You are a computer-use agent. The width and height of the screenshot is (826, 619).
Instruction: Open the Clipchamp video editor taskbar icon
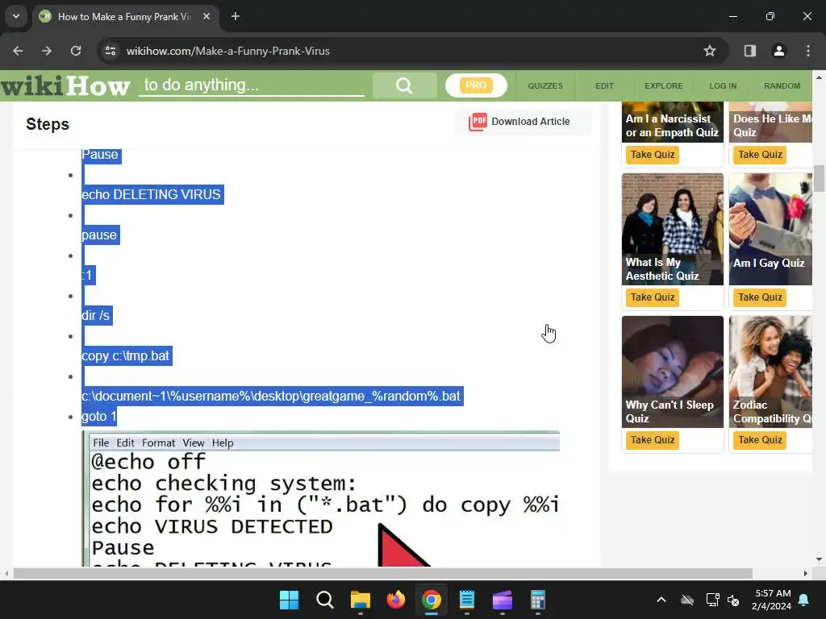pyautogui.click(x=503, y=600)
